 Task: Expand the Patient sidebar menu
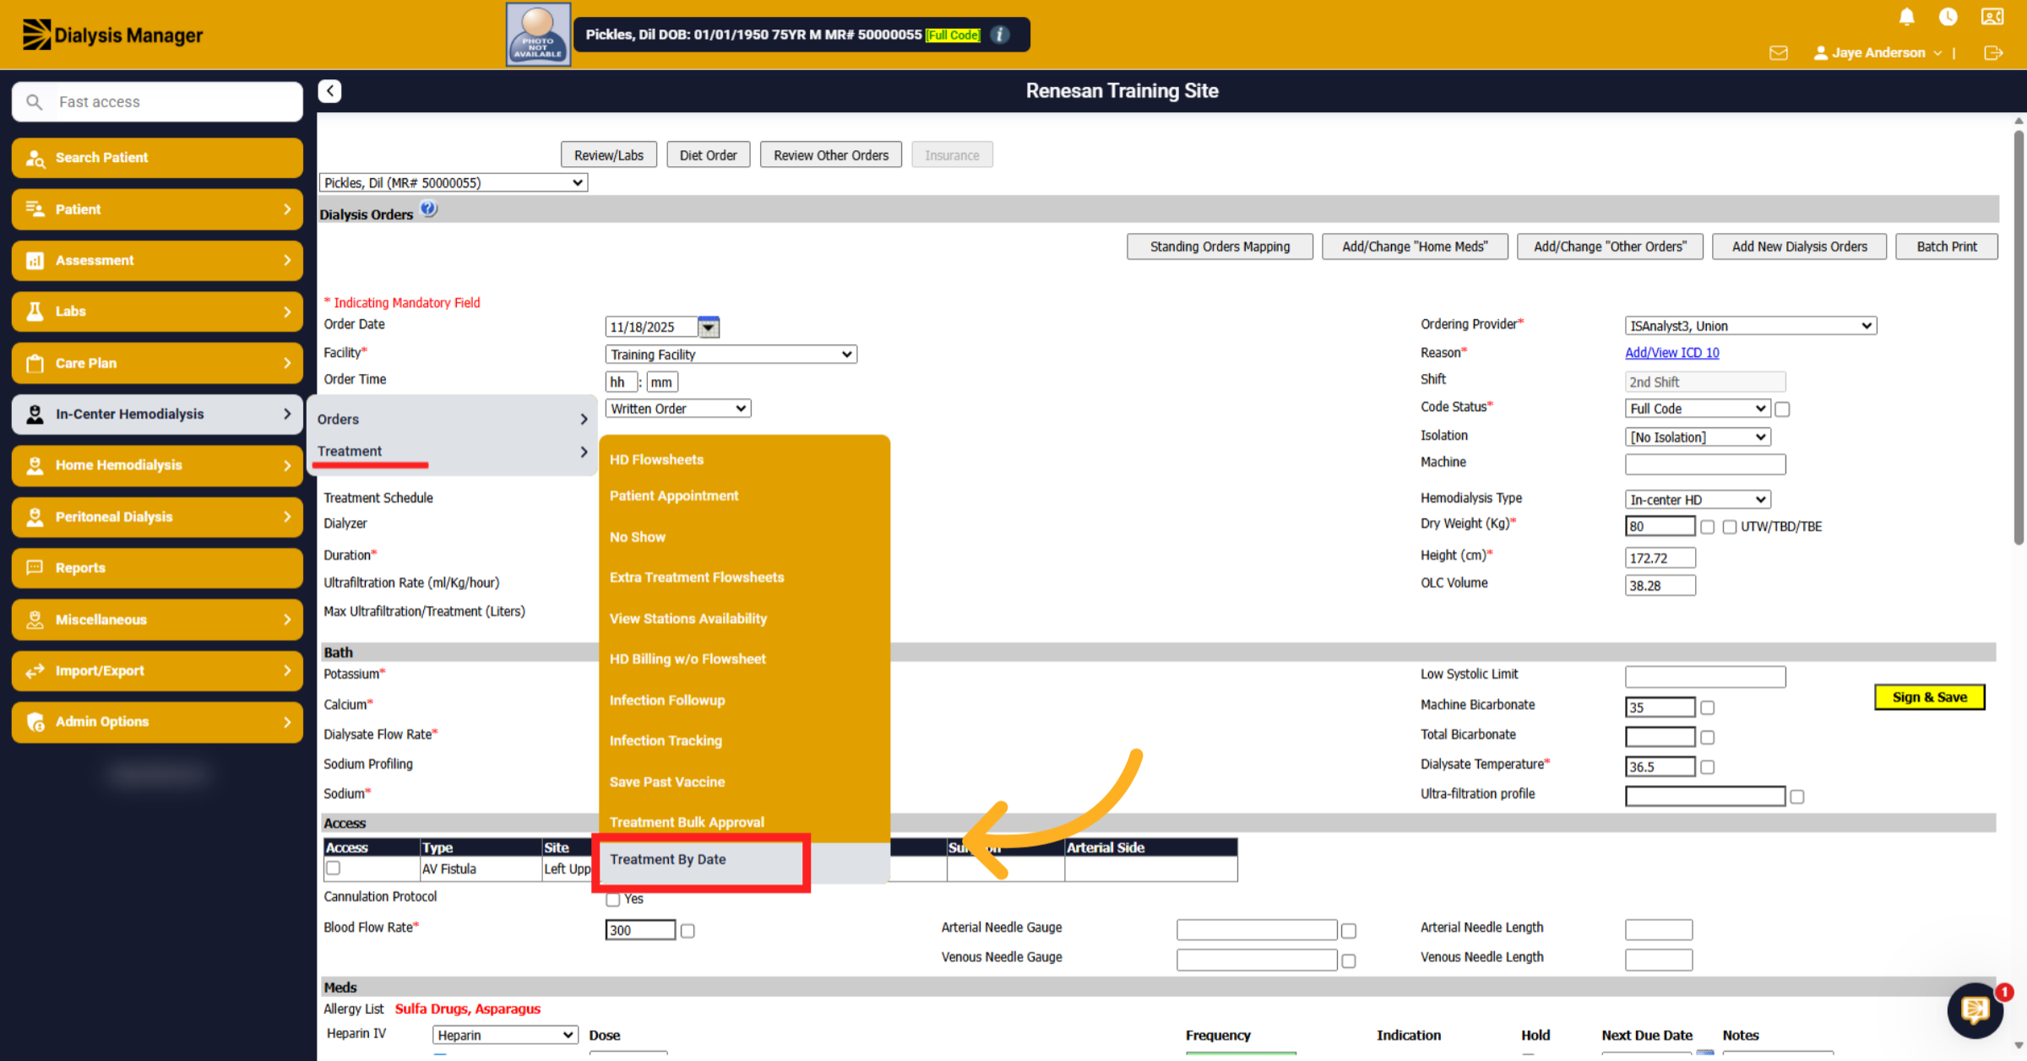tap(157, 209)
